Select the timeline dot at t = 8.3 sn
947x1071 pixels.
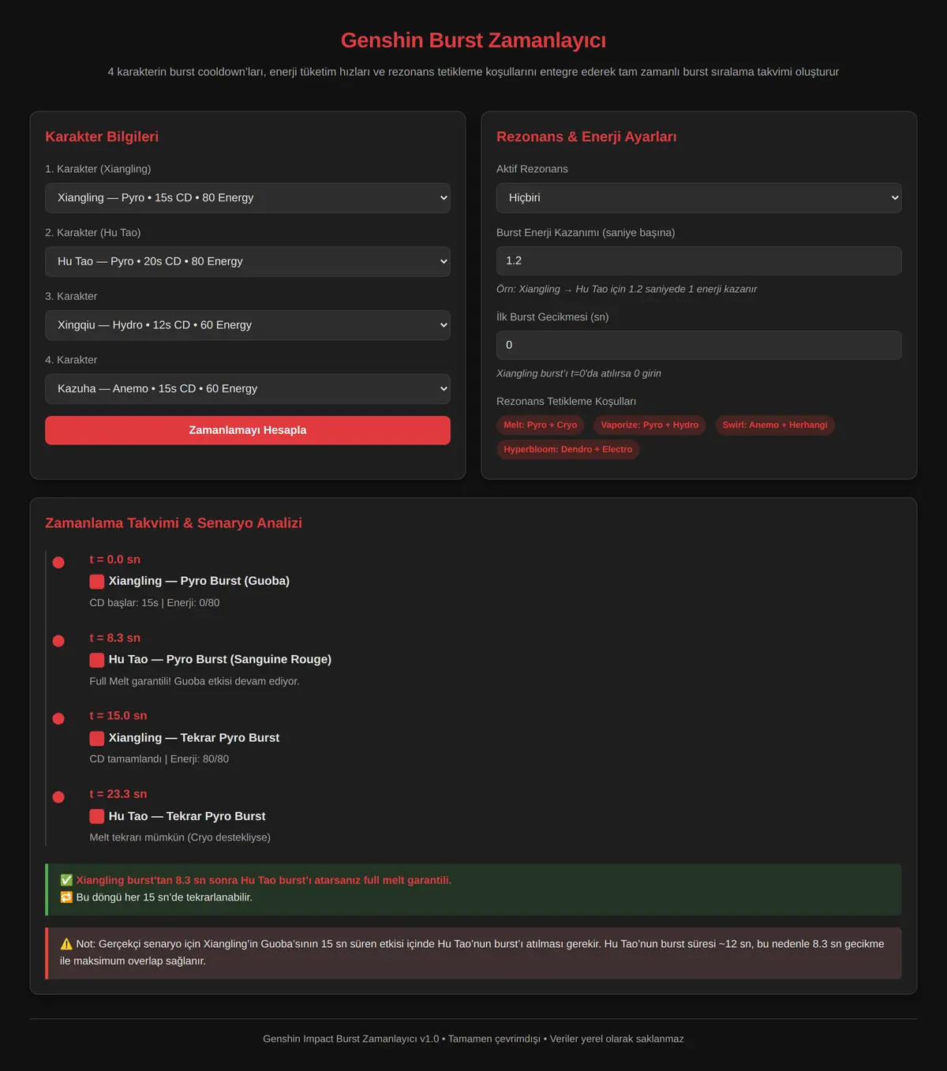point(58,641)
